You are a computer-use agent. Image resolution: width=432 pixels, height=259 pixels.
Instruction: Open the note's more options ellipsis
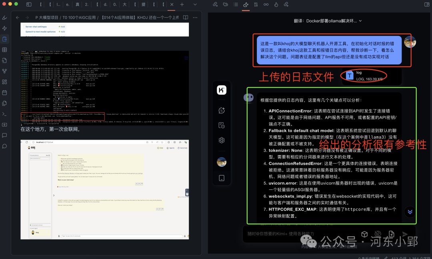[195, 17]
